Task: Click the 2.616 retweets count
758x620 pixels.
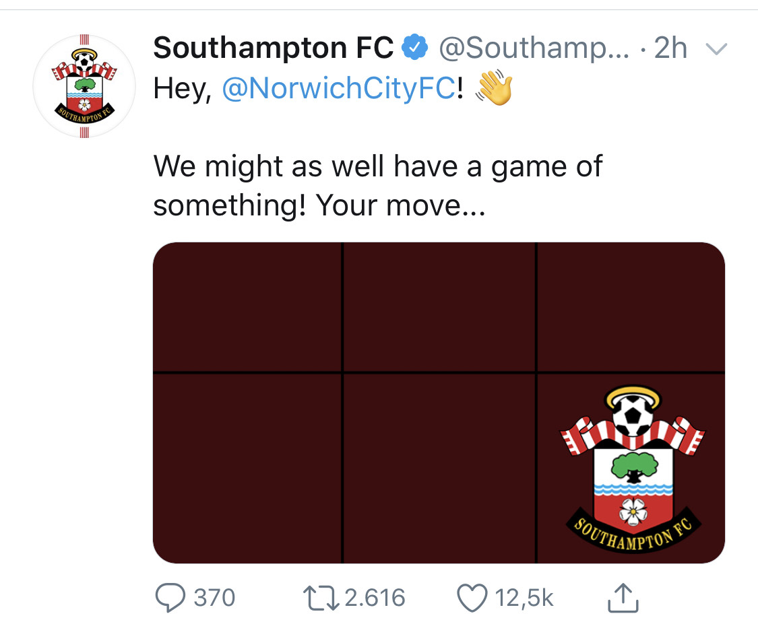Action: coord(375,597)
